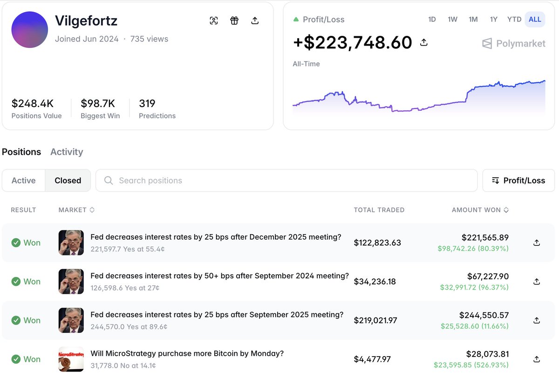Switch to Active positions
Viewport: 559px width, 378px height.
[x=24, y=181]
